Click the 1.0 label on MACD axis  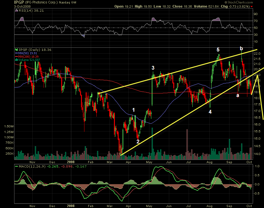[x=257, y=166]
